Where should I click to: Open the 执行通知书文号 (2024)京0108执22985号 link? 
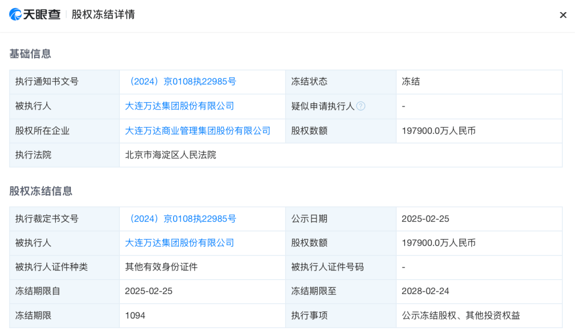click(181, 82)
